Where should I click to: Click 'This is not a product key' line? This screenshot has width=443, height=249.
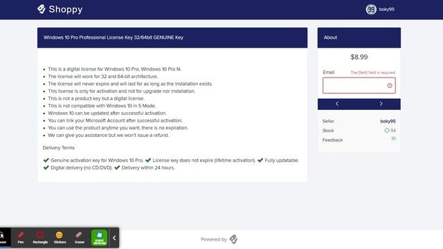point(96,98)
